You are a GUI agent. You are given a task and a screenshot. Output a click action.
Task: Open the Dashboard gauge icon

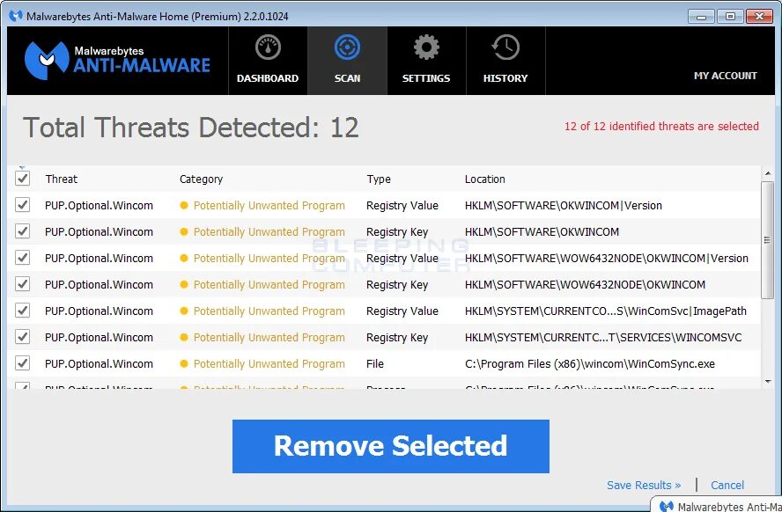click(268, 48)
